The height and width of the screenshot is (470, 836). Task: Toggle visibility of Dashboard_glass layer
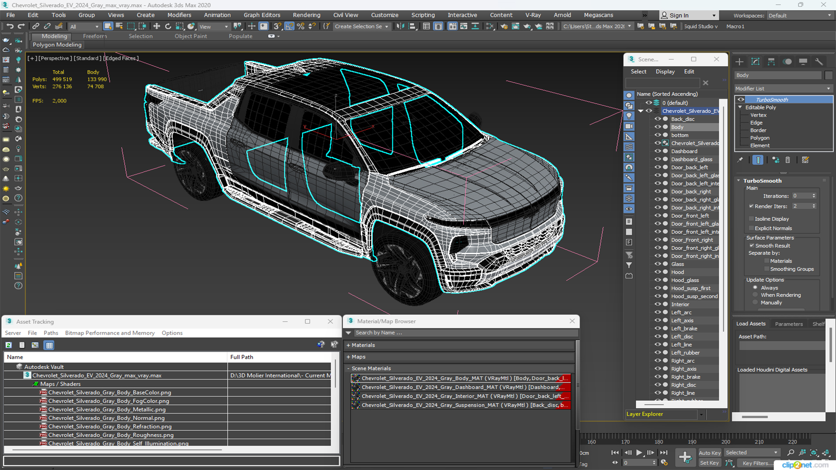657,159
